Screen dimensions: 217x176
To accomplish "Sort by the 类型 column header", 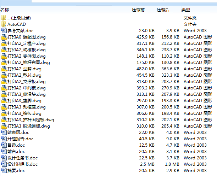I will (186, 10).
